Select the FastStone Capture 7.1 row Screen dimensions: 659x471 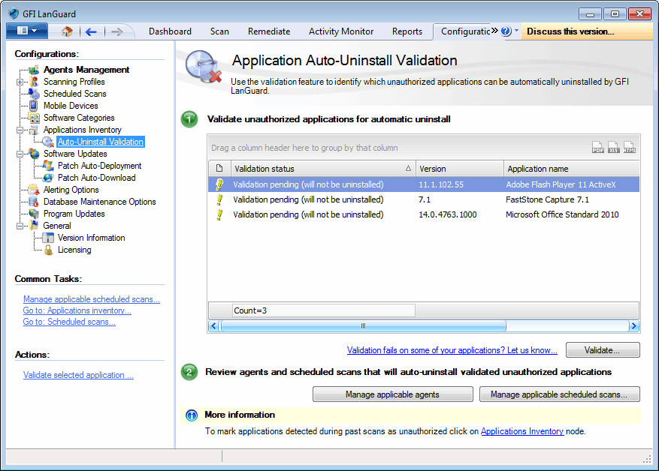tap(424, 199)
